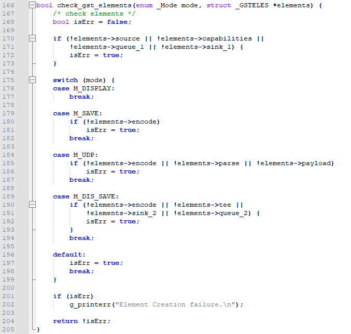This screenshot has width=351, height=334.
Task: Click '!elements->source' in the first if
Action: pos(105,38)
